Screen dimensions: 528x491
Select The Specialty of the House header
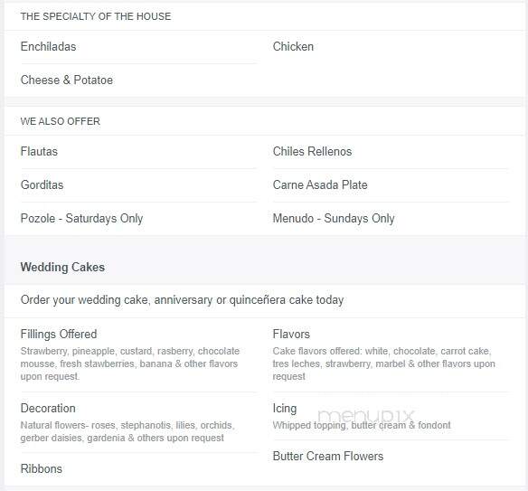click(96, 16)
